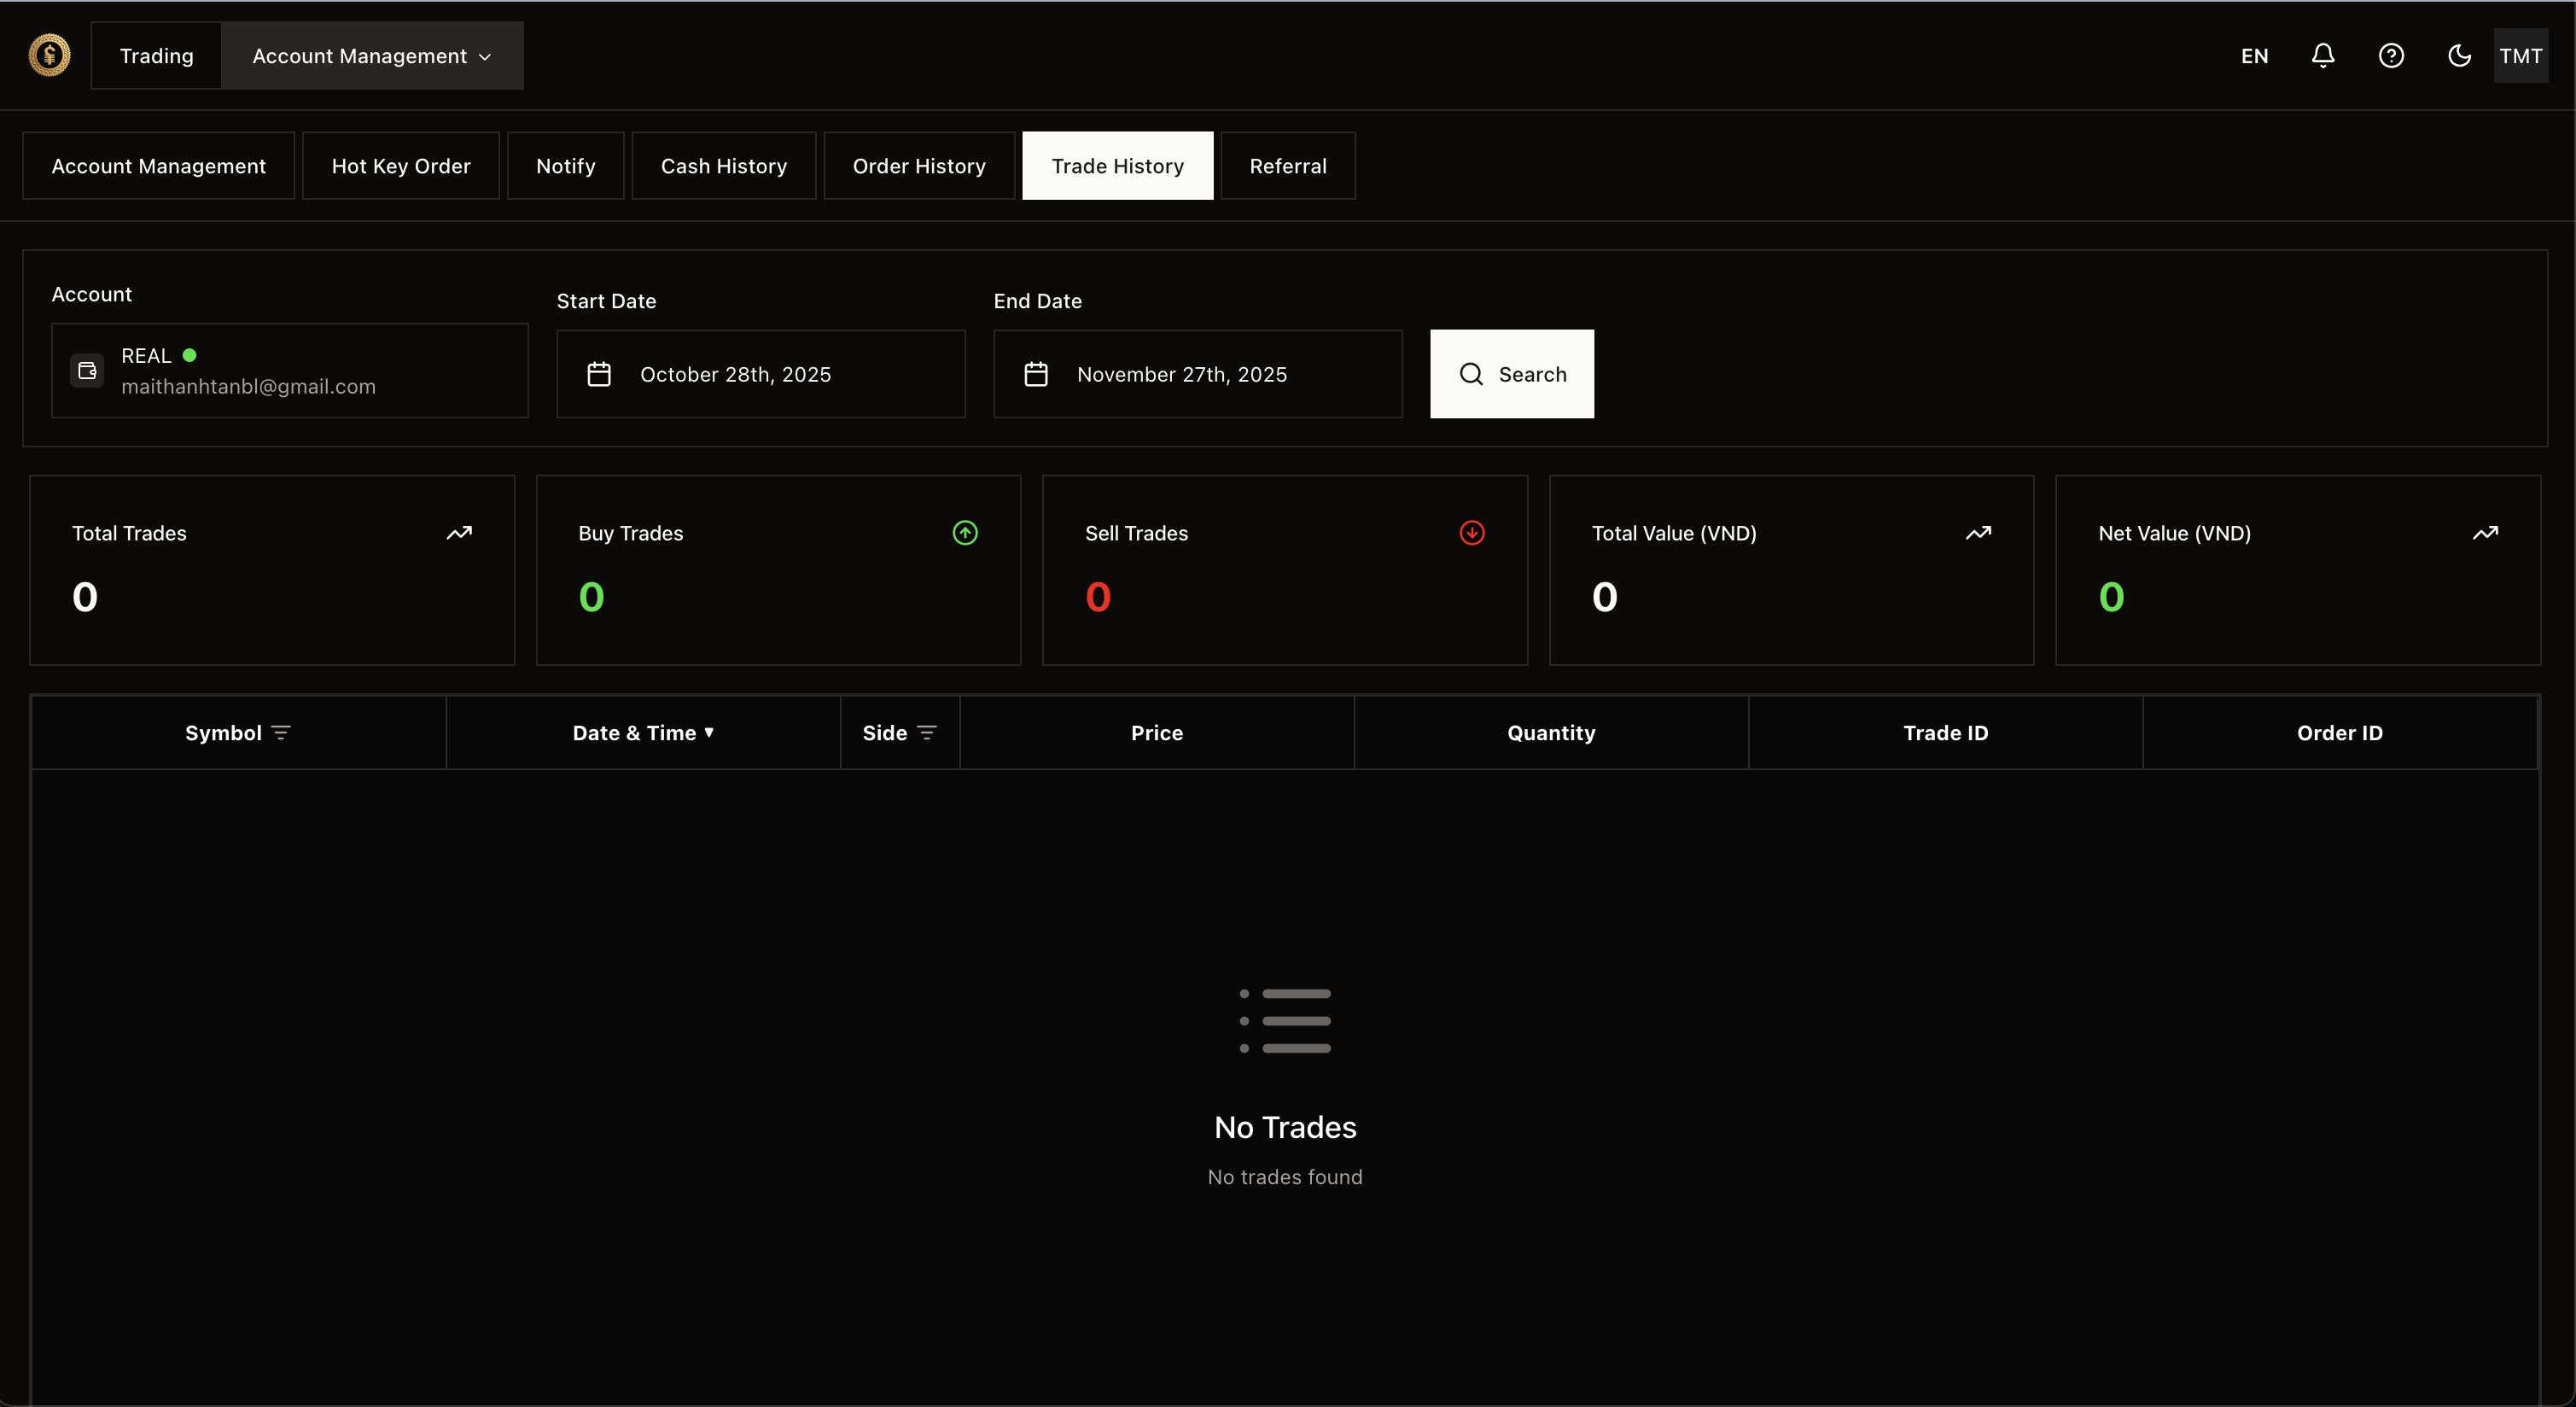Open the Trading section

(156, 56)
